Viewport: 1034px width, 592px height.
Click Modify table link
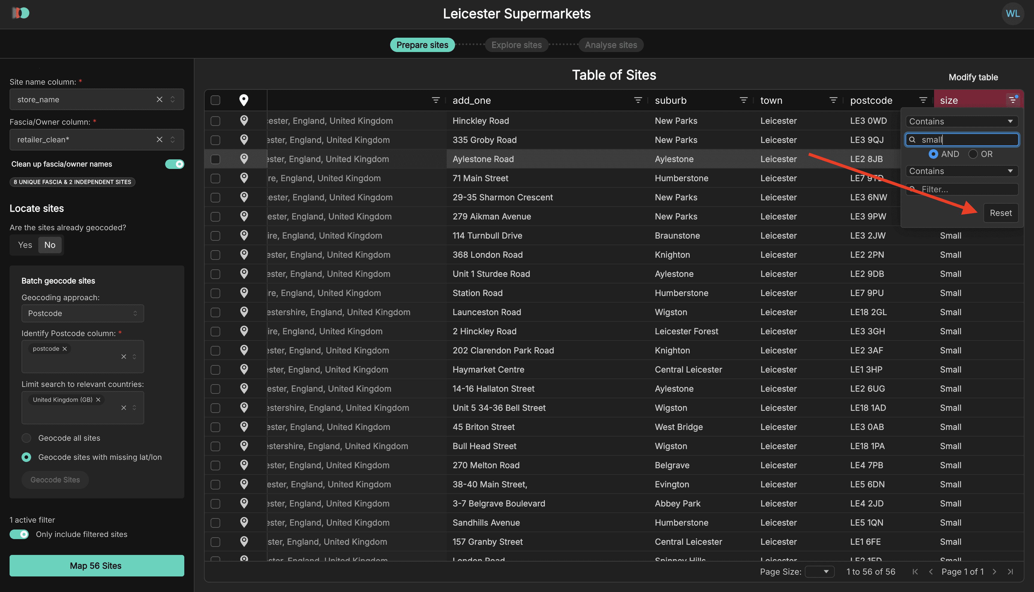[973, 77]
